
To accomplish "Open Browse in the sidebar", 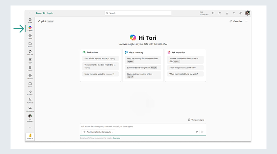I will tap(30, 45).
